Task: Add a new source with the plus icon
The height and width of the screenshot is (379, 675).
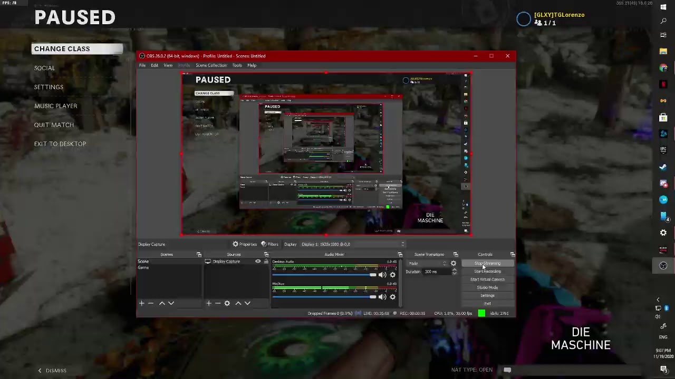Action: tap(209, 303)
